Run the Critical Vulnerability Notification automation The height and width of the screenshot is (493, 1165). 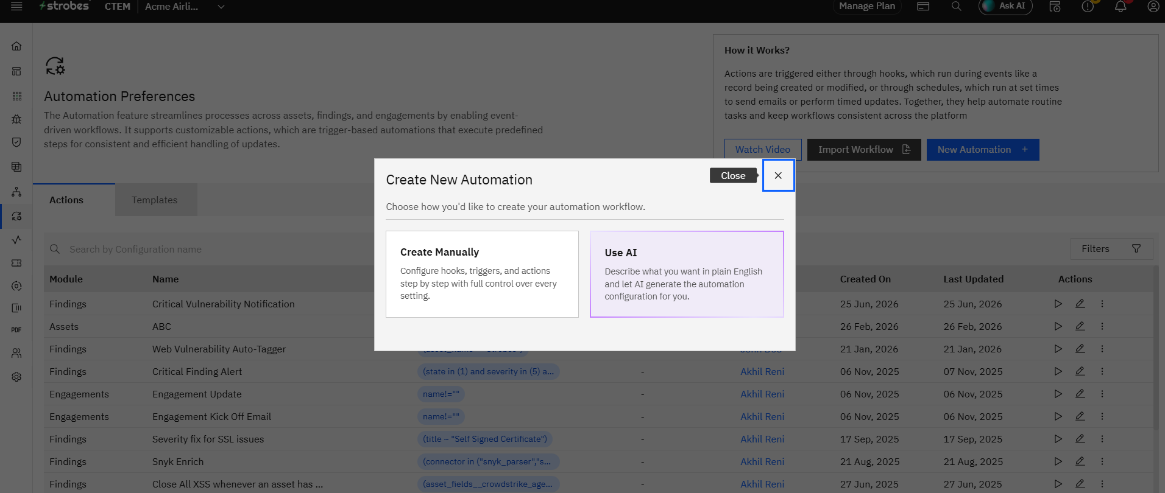click(1058, 304)
